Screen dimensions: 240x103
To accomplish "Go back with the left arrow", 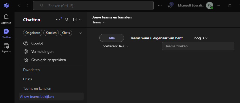I will coord(19,5).
